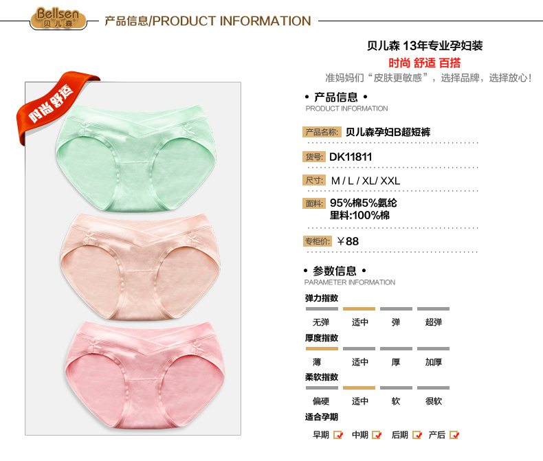Click the 产品信息/PRODUCT INFORMATION header title
Screen dimensions: 543x461
208,21
